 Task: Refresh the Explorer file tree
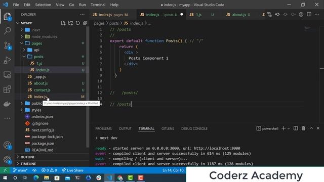pos(77,23)
